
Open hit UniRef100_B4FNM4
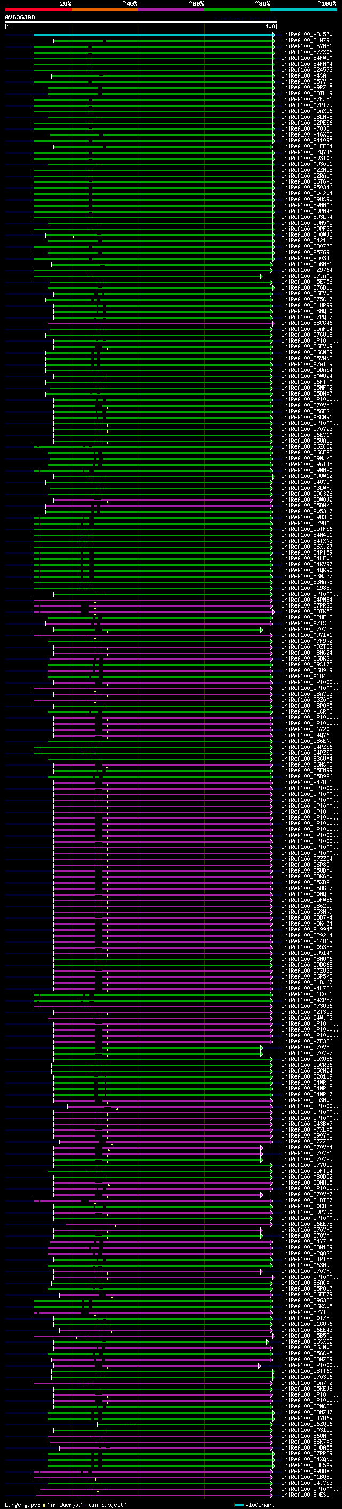(307, 64)
